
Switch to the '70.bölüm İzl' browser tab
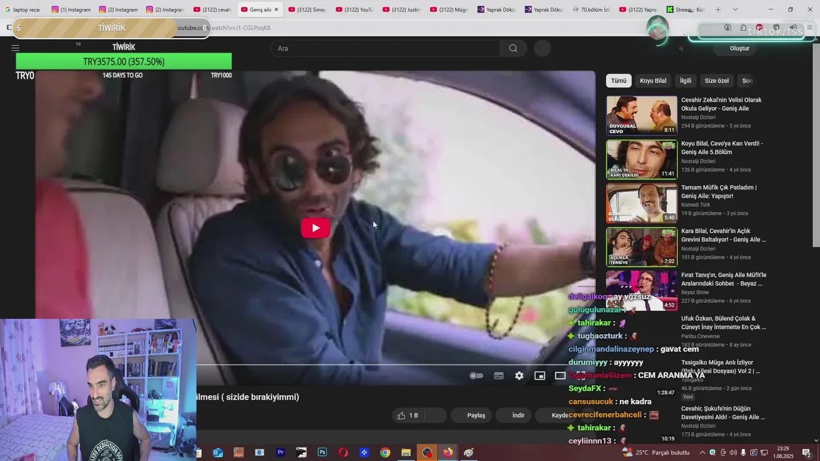point(591,10)
